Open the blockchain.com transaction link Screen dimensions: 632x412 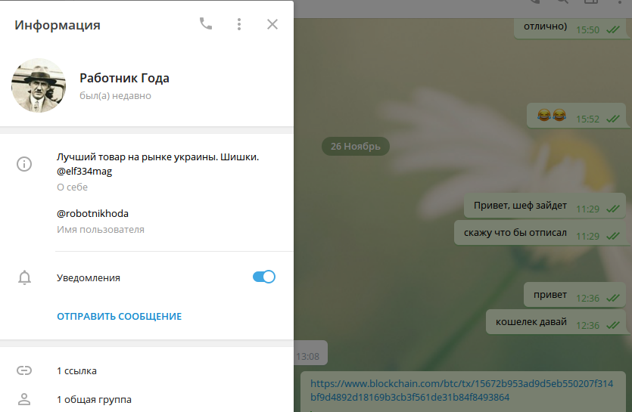tap(461, 390)
